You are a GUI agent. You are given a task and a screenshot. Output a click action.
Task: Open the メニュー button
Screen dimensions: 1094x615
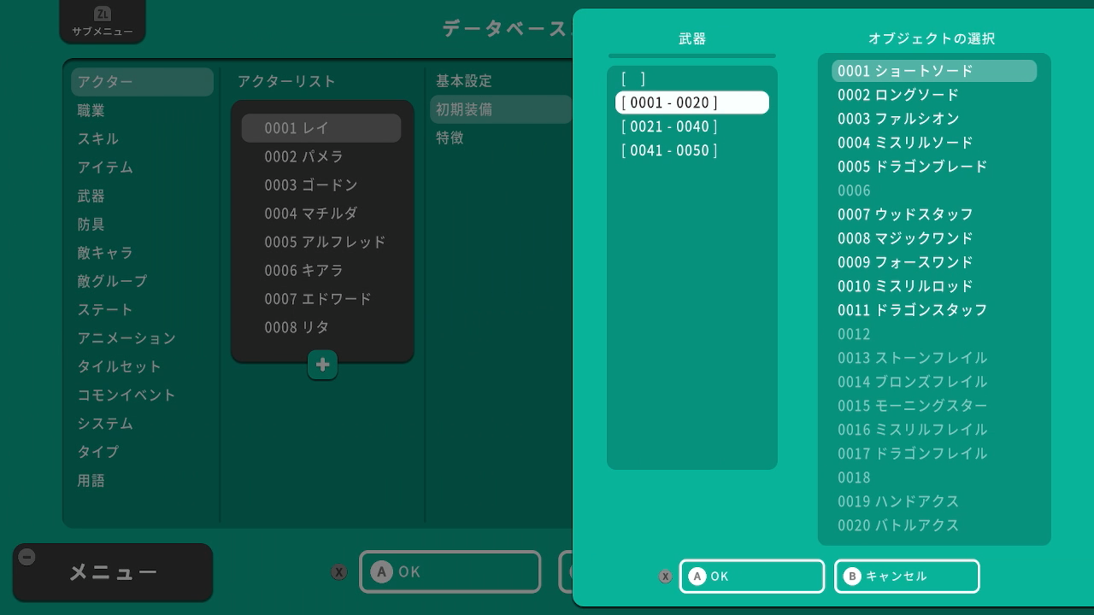point(113,572)
